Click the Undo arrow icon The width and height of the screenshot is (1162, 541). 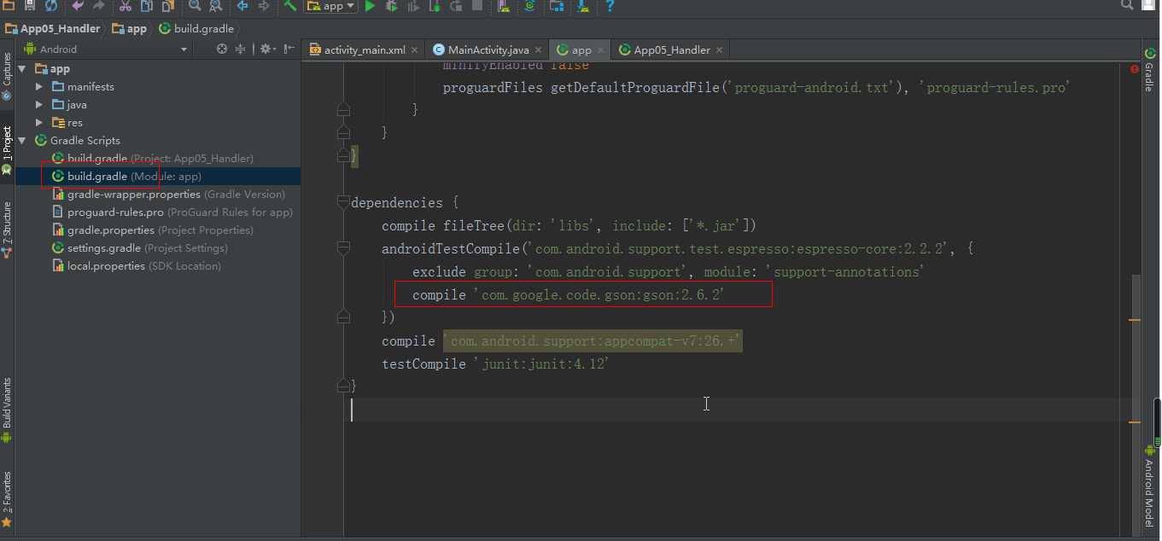(x=78, y=5)
